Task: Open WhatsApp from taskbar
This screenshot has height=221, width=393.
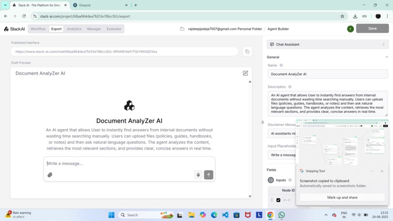Action: coord(282,215)
